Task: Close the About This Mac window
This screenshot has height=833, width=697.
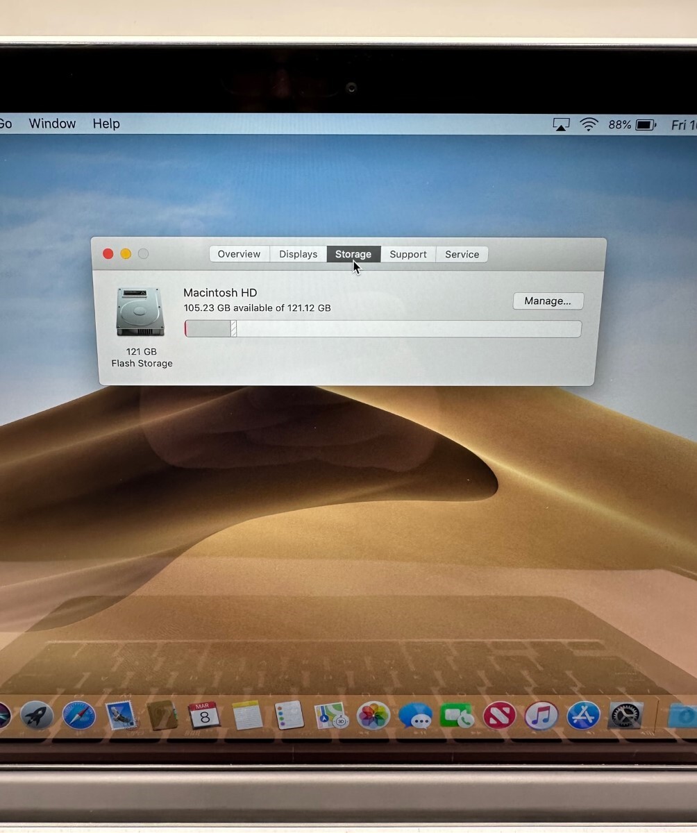Action: (x=108, y=254)
